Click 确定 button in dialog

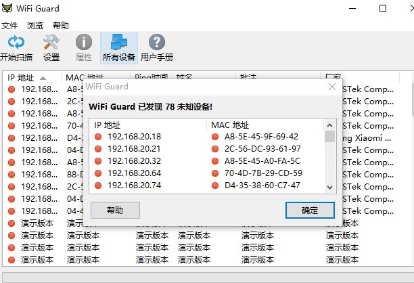pyautogui.click(x=310, y=211)
